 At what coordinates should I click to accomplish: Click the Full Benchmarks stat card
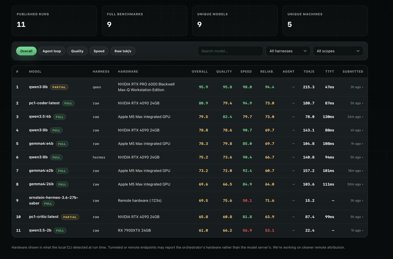pyautogui.click(x=144, y=20)
